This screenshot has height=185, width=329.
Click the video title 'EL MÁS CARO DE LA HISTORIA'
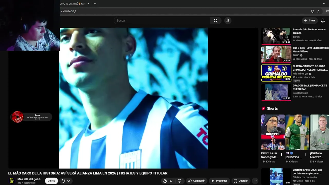pos(88,173)
